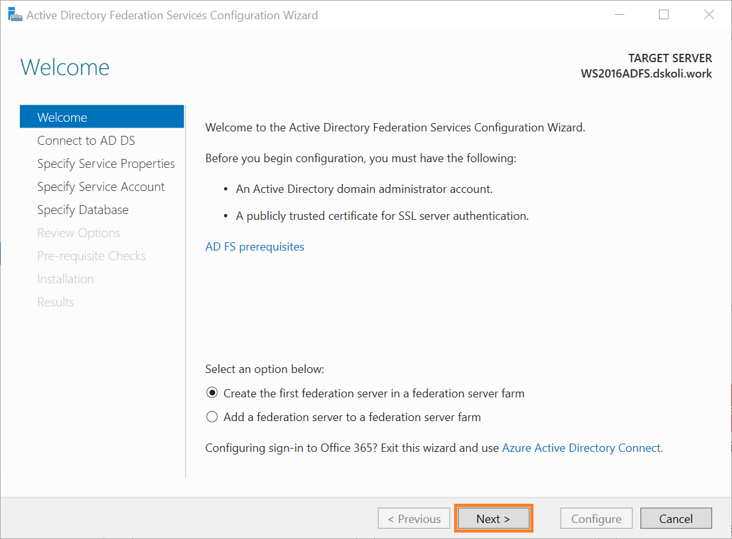Close the wizard window
The image size is (732, 539).
pyautogui.click(x=709, y=15)
